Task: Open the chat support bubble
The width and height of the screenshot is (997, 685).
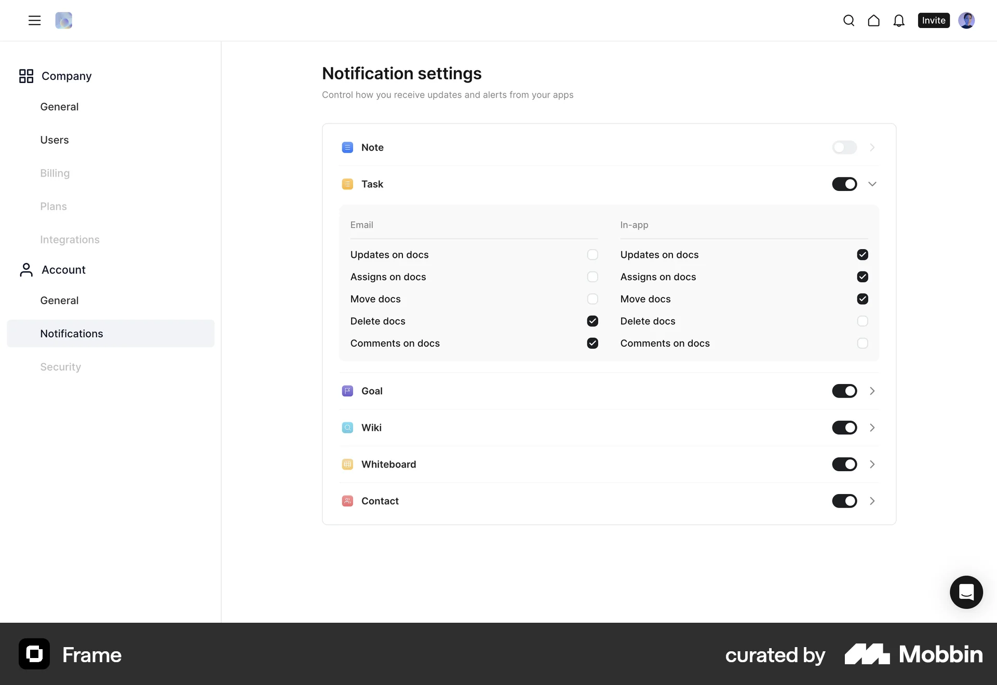Action: click(966, 592)
